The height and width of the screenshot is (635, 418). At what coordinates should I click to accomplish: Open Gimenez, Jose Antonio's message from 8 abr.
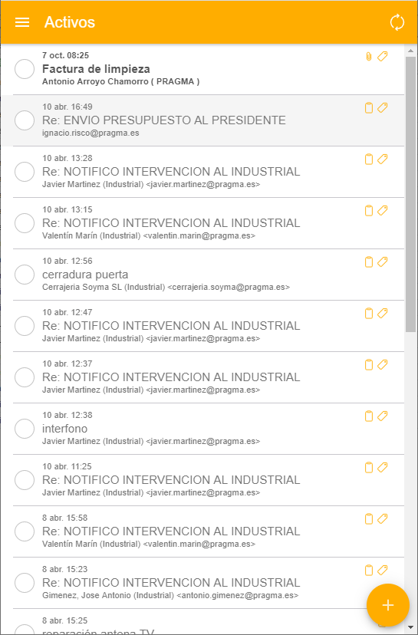coord(202,583)
